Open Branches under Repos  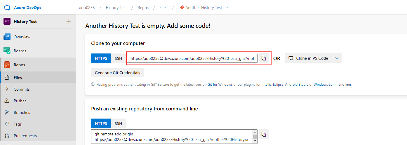pyautogui.click(x=38, y=112)
